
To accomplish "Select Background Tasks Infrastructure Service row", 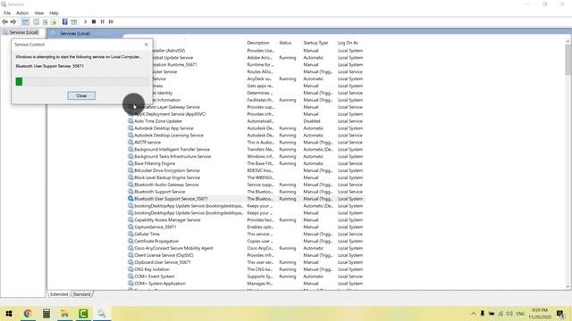I will (x=247, y=157).
